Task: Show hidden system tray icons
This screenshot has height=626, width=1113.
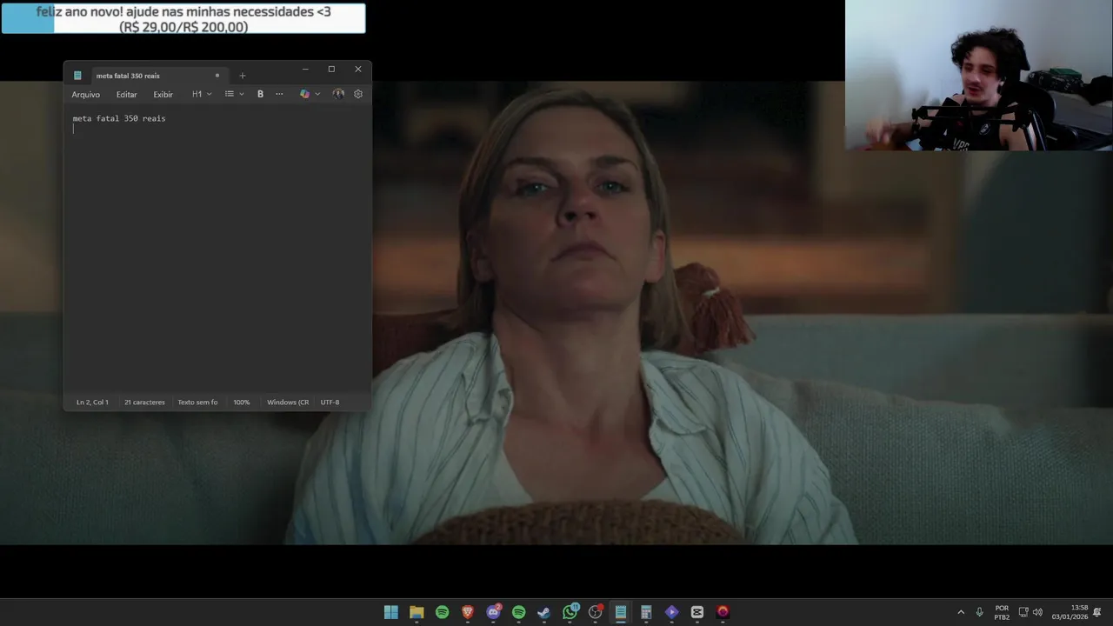Action: [961, 612]
